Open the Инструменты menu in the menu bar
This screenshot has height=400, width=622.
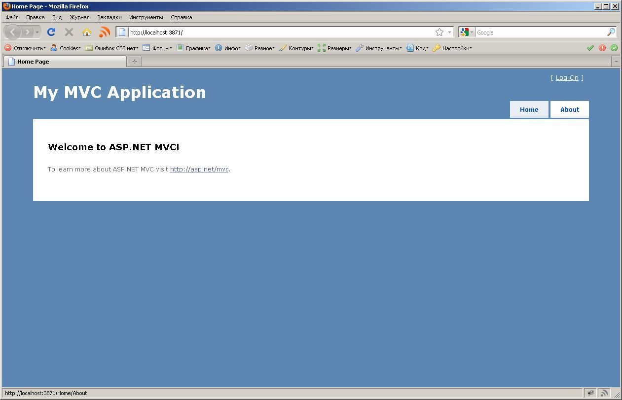[x=146, y=17]
